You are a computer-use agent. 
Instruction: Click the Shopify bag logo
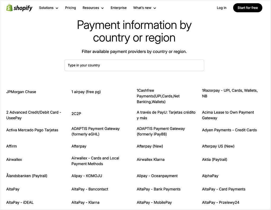9,8
